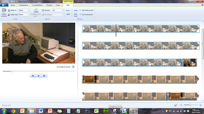Viewport: 204px width, 114px height.
Task: Click the preview seek bar slider
Action: (11, 71)
